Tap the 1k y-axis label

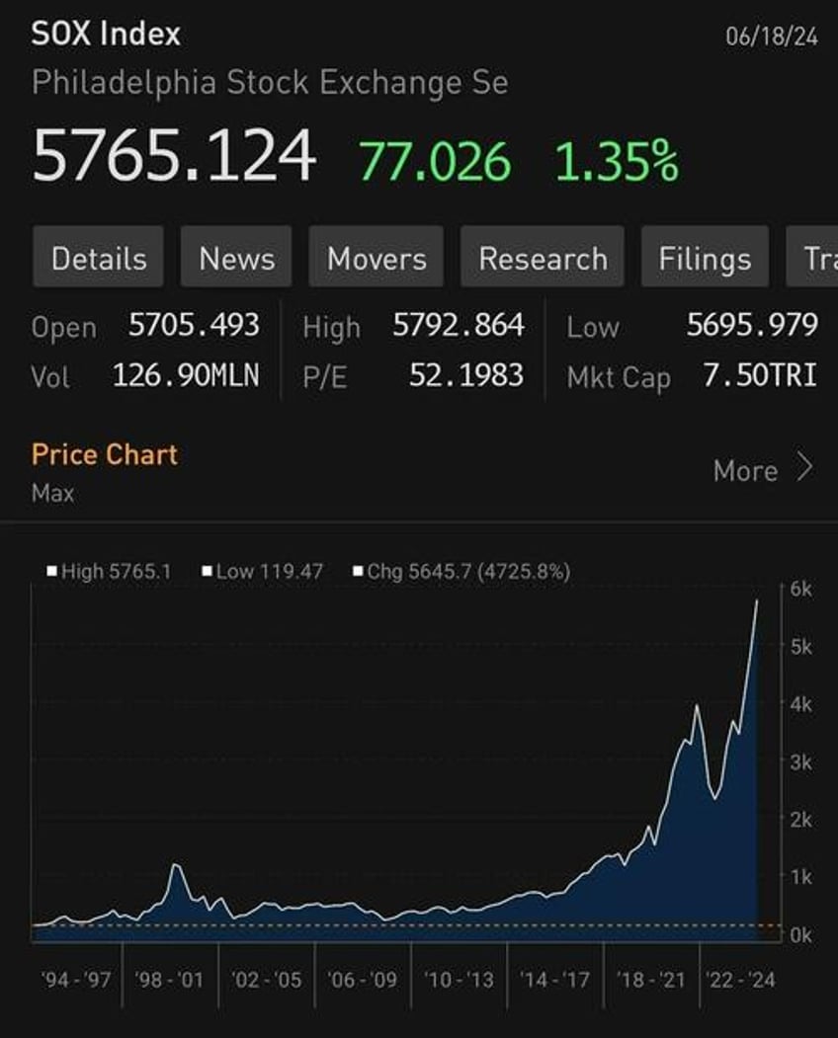pyautogui.click(x=800, y=877)
